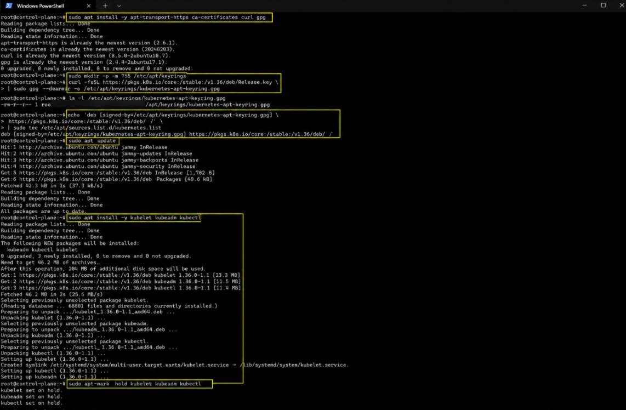Click line 'apt-transport-https is already the newest version'
The image size is (626, 410).
click(89, 43)
